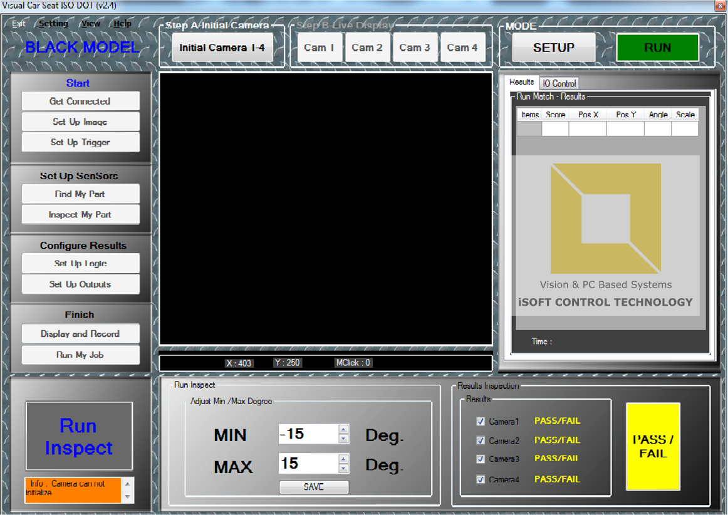Switch to RUN mode

coord(657,47)
